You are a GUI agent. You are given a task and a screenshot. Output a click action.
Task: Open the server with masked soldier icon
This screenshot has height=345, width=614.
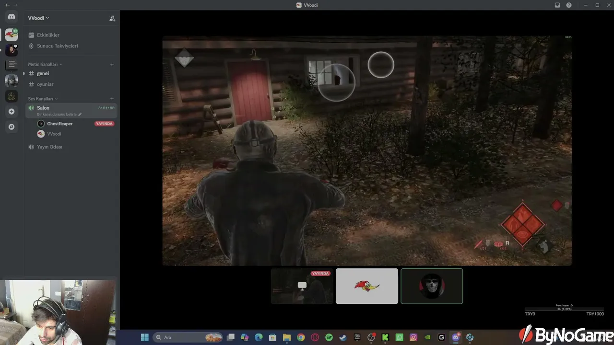12,80
